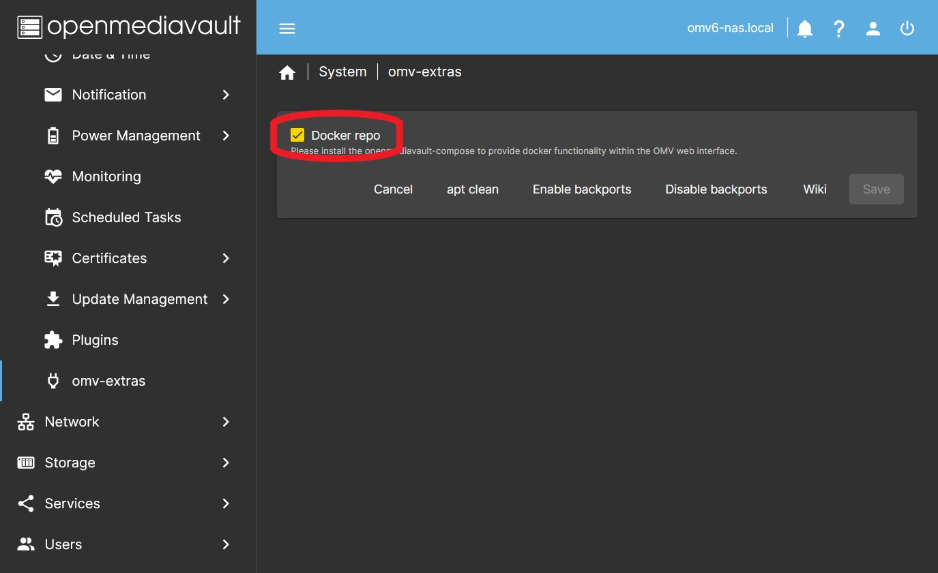The height and width of the screenshot is (573, 938).
Task: Click the Scheduled Tasks calendar icon
Action: (53, 217)
